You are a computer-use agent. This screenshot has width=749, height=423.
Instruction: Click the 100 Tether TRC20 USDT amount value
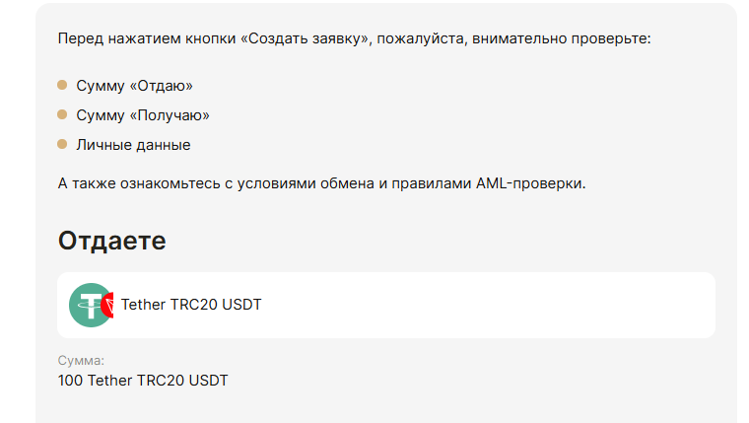tap(143, 380)
